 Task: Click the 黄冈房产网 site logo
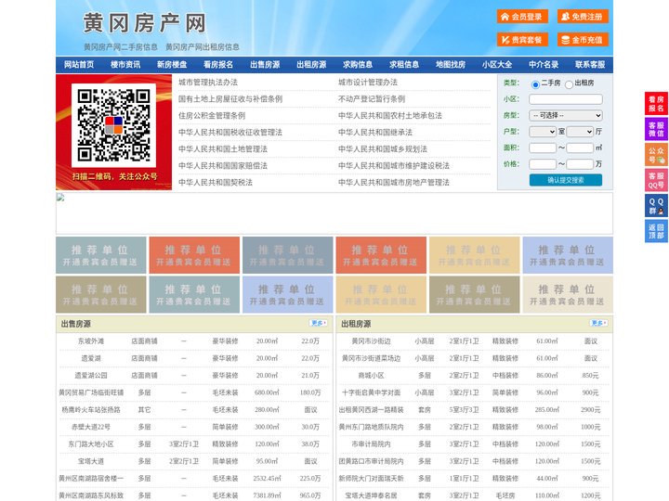tap(145, 23)
